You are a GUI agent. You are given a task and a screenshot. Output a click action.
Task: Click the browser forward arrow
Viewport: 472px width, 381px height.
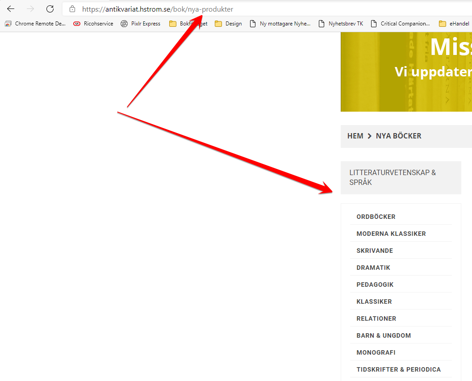point(30,9)
